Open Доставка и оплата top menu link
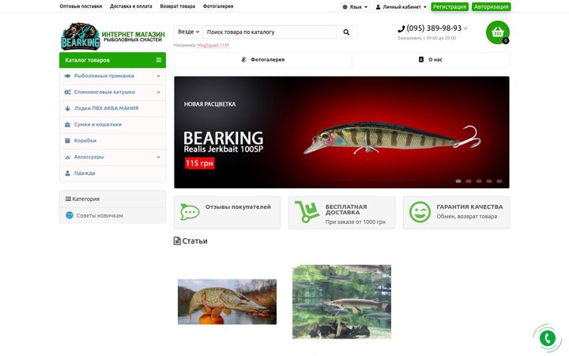 point(131,6)
